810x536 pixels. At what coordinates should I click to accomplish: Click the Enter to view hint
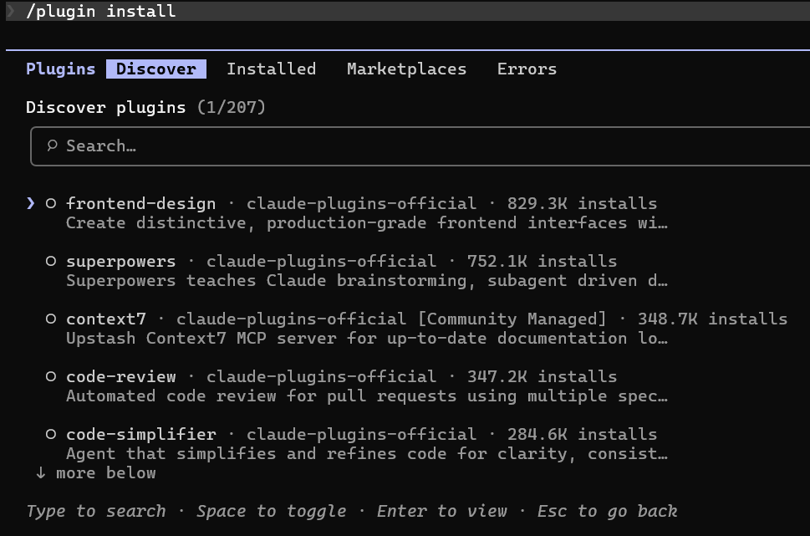441,511
